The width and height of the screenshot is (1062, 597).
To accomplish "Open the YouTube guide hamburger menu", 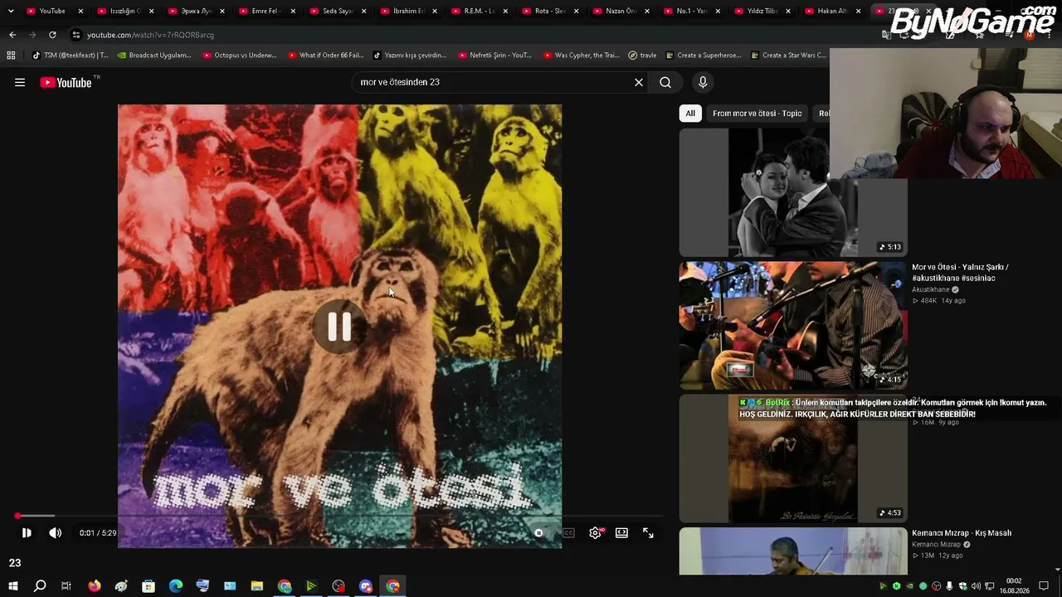I will pyautogui.click(x=20, y=82).
